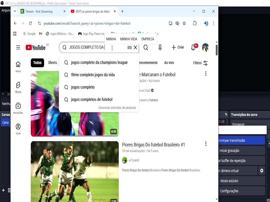Viewport: 270px width, 202px height.
Task: Click Denunciar previsões de pesquisa link
Action: [x=117, y=108]
